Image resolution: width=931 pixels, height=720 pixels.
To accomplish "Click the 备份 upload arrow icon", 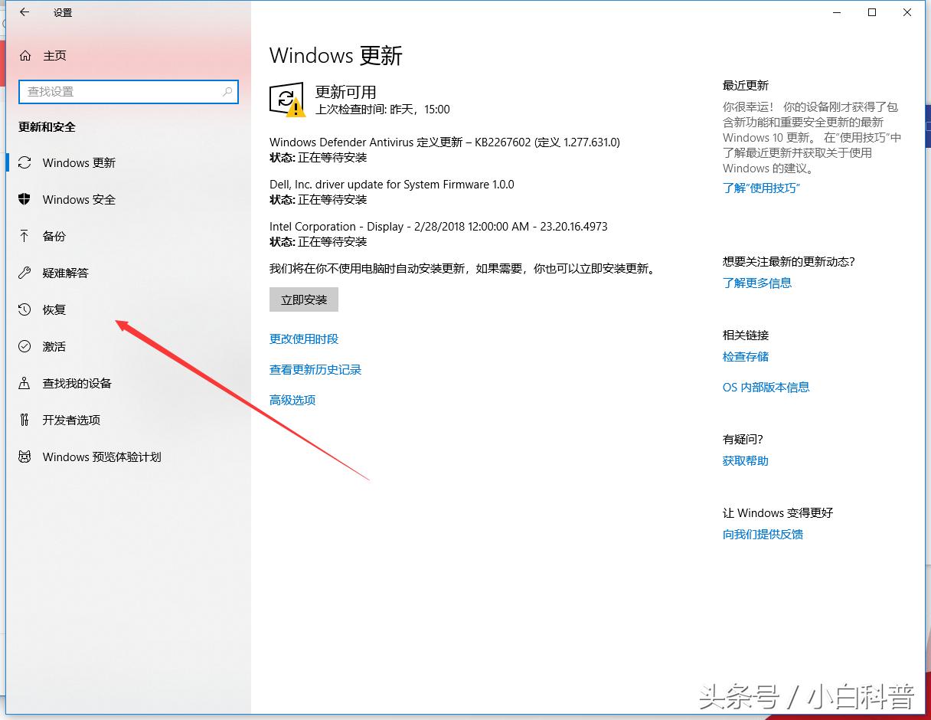I will click(24, 236).
